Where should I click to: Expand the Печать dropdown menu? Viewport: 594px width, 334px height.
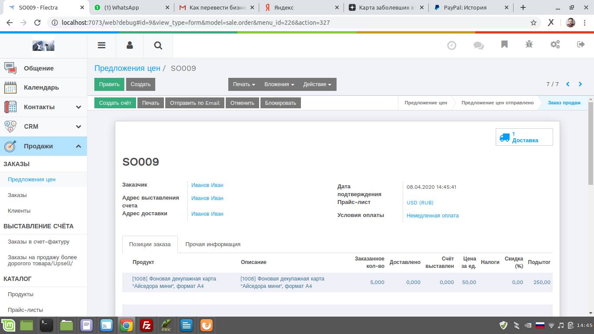(244, 84)
